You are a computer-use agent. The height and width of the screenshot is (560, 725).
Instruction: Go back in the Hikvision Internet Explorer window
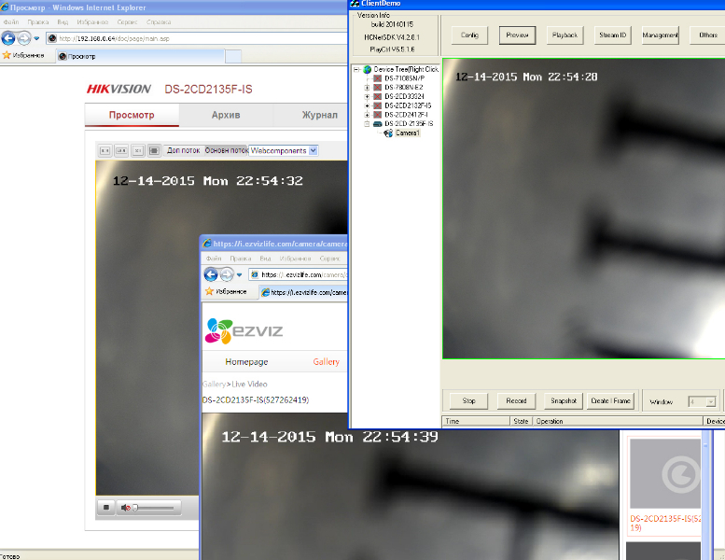coord(8,38)
